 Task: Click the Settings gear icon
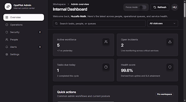(7, 54)
